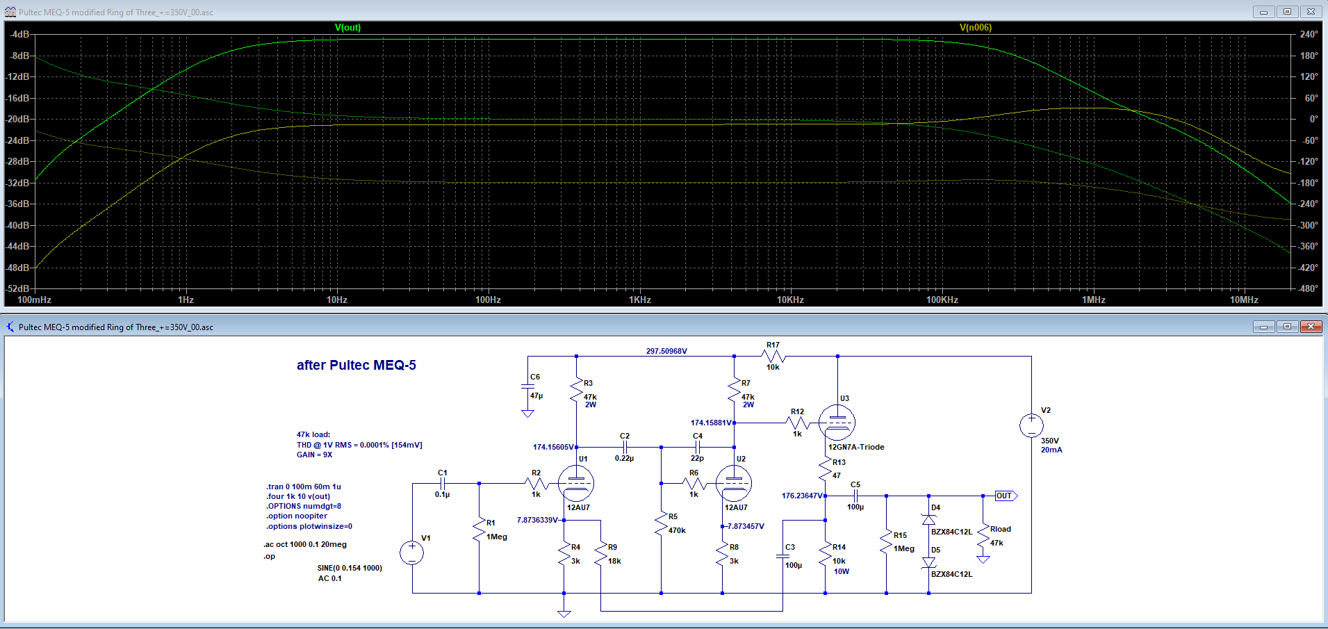Image resolution: width=1328 pixels, height=629 pixels.
Task: Select cathode resistor R4 3k symbol
Action: pyautogui.click(x=564, y=554)
